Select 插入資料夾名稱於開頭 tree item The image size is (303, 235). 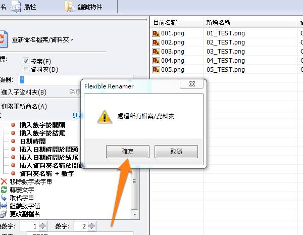[50, 166]
